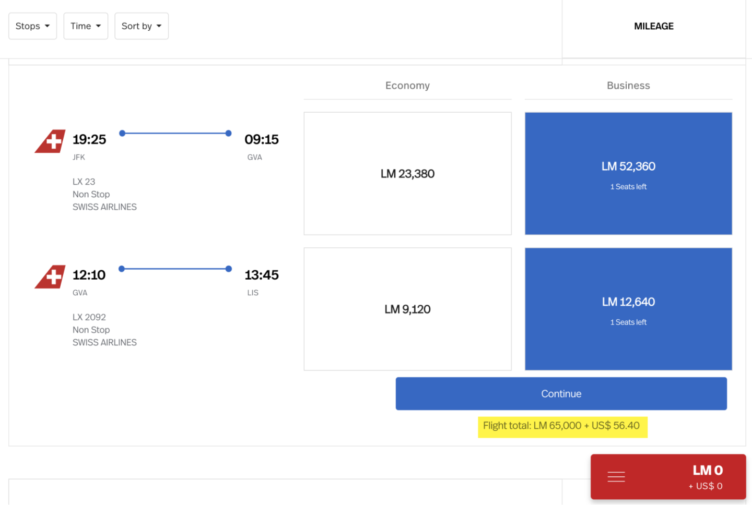Click the Economy column header
Screen dimensions: 752x505
pos(407,86)
